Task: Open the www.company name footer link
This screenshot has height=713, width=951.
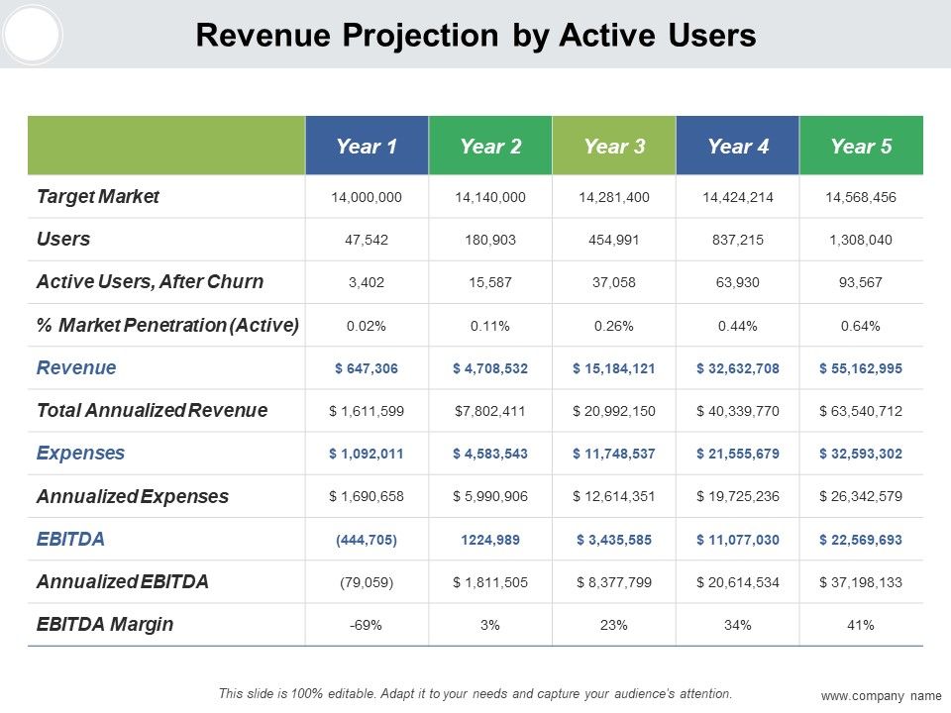Action: pos(882,695)
